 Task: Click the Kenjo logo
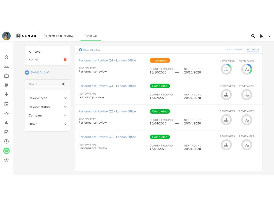click(x=26, y=36)
